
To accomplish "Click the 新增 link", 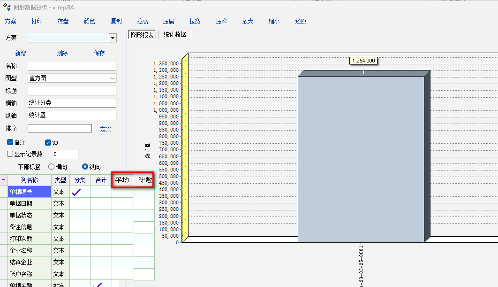I will (21, 54).
